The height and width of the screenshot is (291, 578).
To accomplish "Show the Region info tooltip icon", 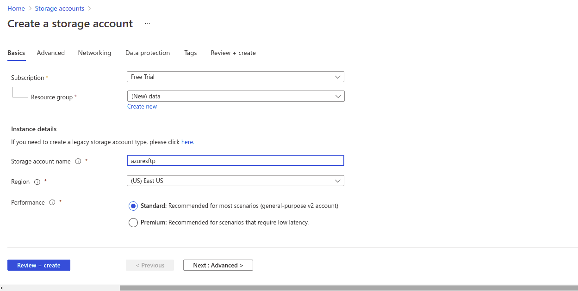I will pyautogui.click(x=37, y=182).
